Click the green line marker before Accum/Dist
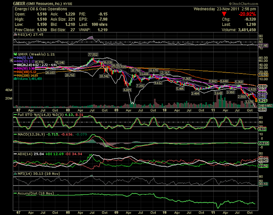Viewport: 273px width, 215px height. 15,193
